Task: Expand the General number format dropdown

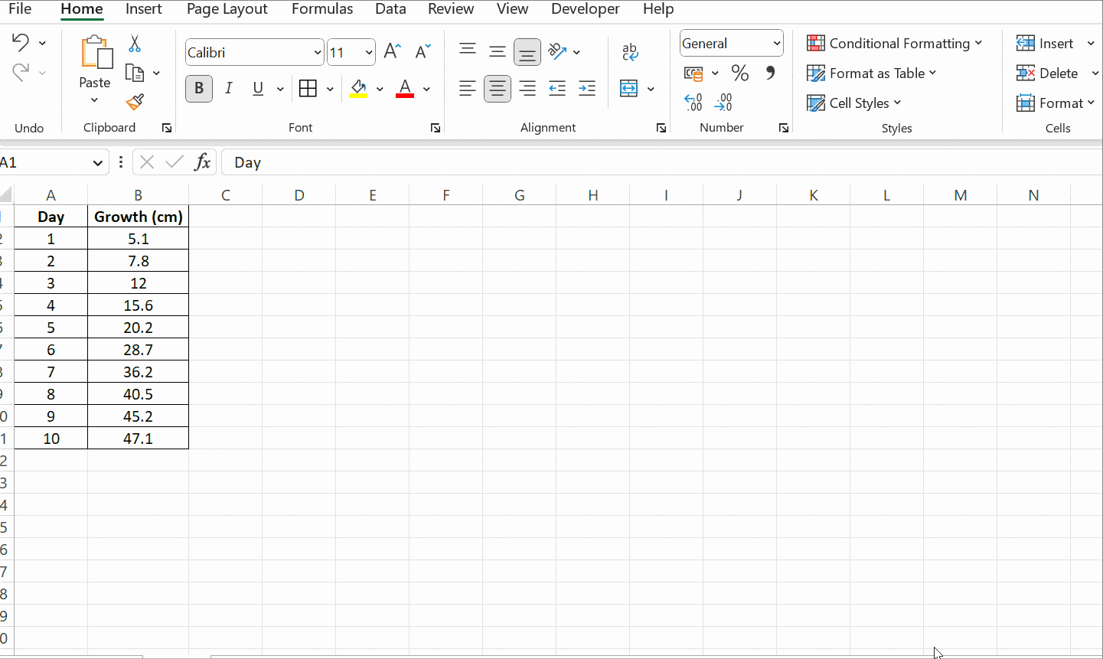Action: click(776, 44)
